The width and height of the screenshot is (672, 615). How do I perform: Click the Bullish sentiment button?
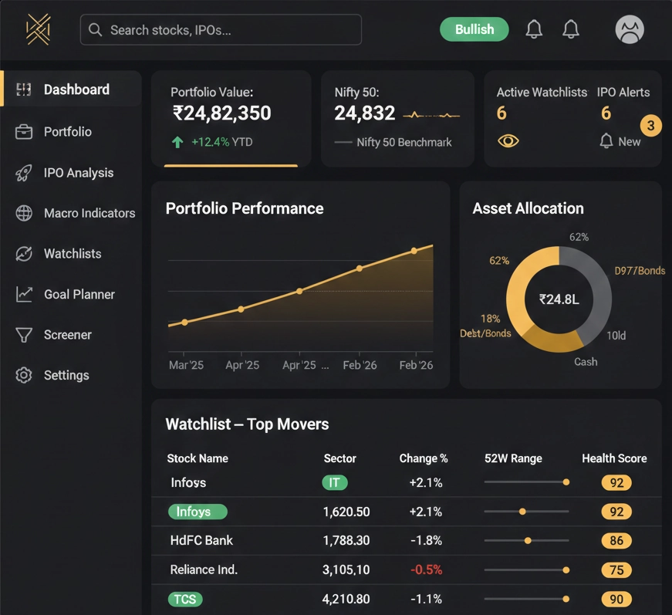click(474, 29)
